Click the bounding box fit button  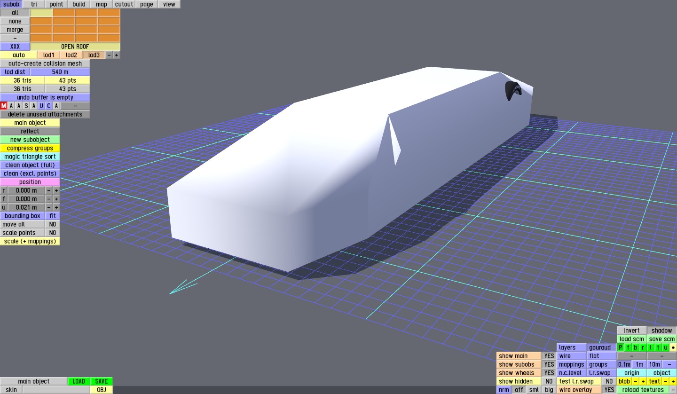point(53,216)
